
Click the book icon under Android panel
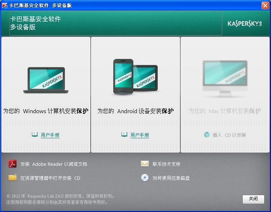click(x=124, y=135)
